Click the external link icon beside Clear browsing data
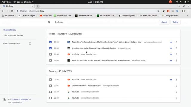191x107 pixels. point(30,43)
